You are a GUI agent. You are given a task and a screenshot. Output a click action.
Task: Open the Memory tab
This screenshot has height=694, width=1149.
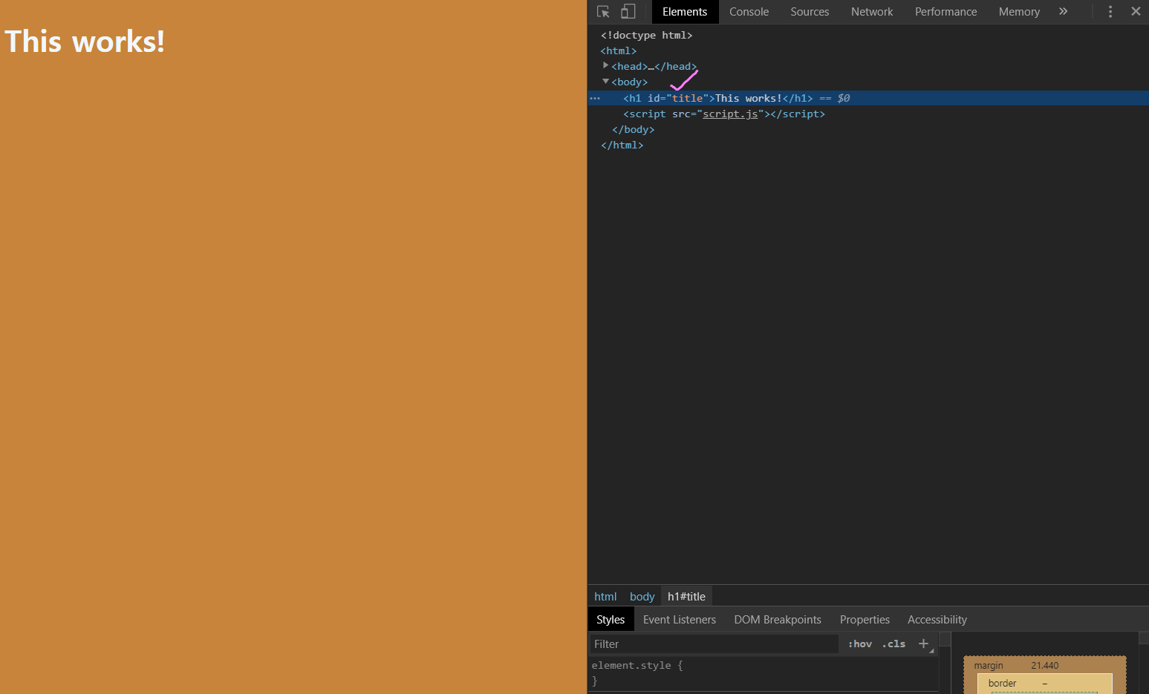[1019, 12]
